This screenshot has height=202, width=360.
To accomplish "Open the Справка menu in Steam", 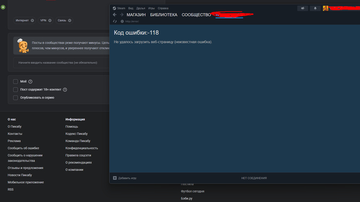I will pyautogui.click(x=163, y=8).
